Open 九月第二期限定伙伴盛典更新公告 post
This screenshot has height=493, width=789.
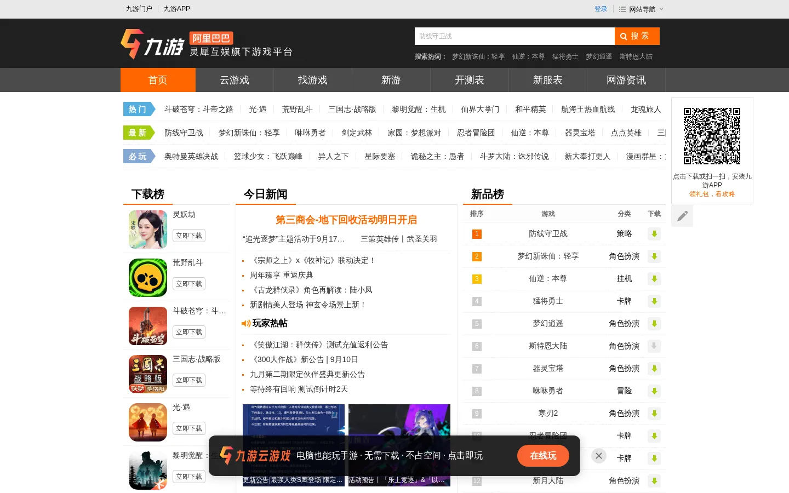(307, 374)
